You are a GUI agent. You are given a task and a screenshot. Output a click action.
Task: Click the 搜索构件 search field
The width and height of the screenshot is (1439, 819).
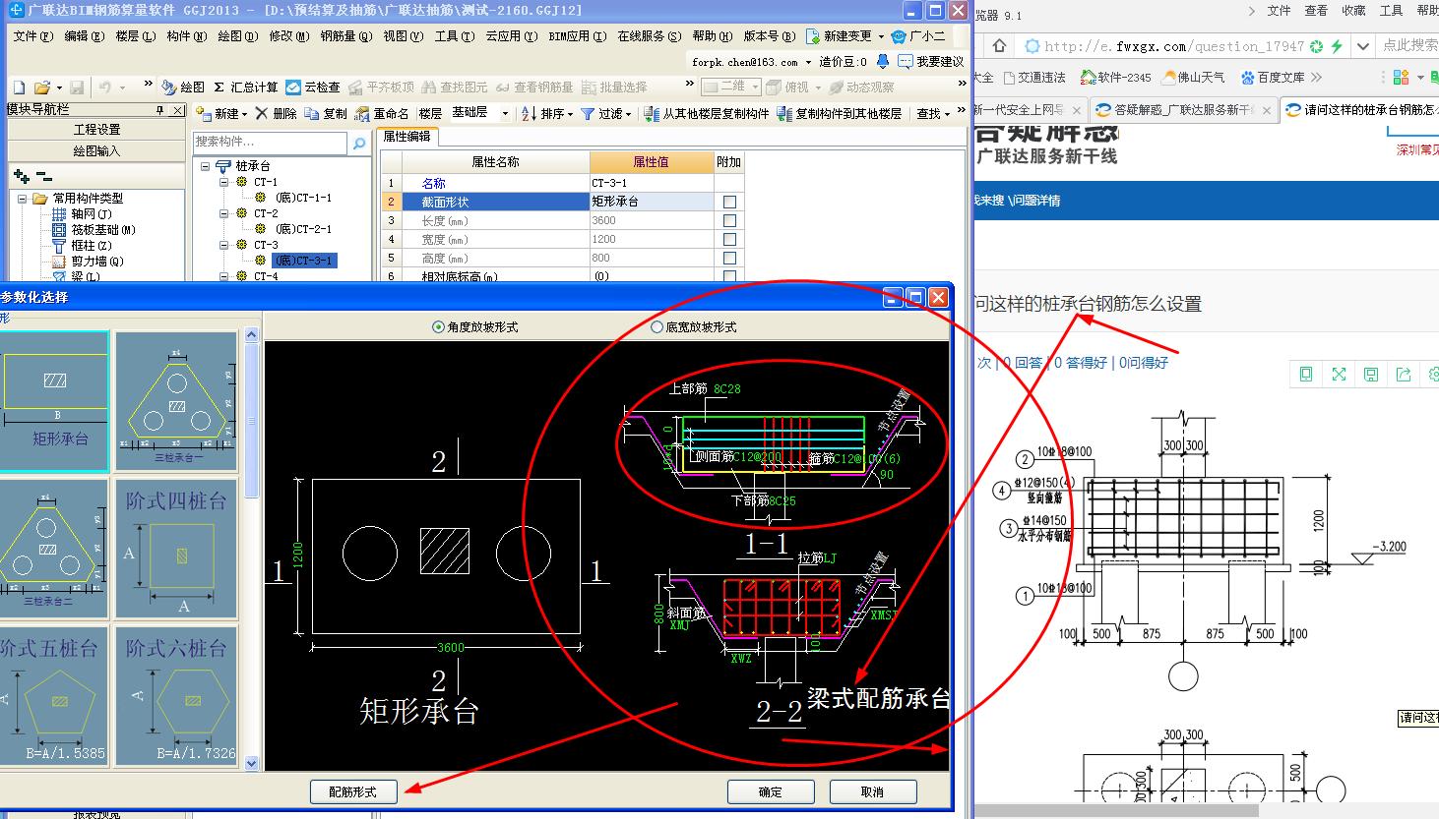[271, 143]
